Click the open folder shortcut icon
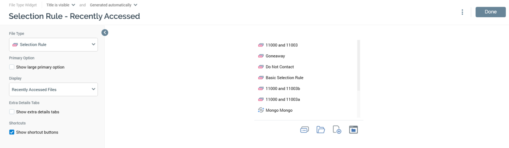This screenshot has height=148, width=509. point(321,130)
